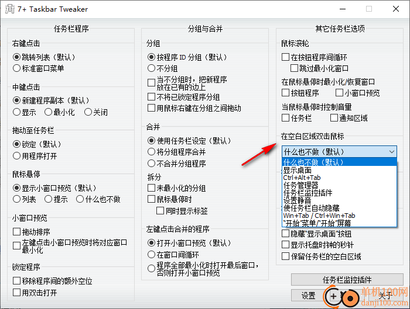Viewport: 410px width, 309px height.
Task: Choose 任务管理器 in the dropdown list
Action: pos(339,185)
